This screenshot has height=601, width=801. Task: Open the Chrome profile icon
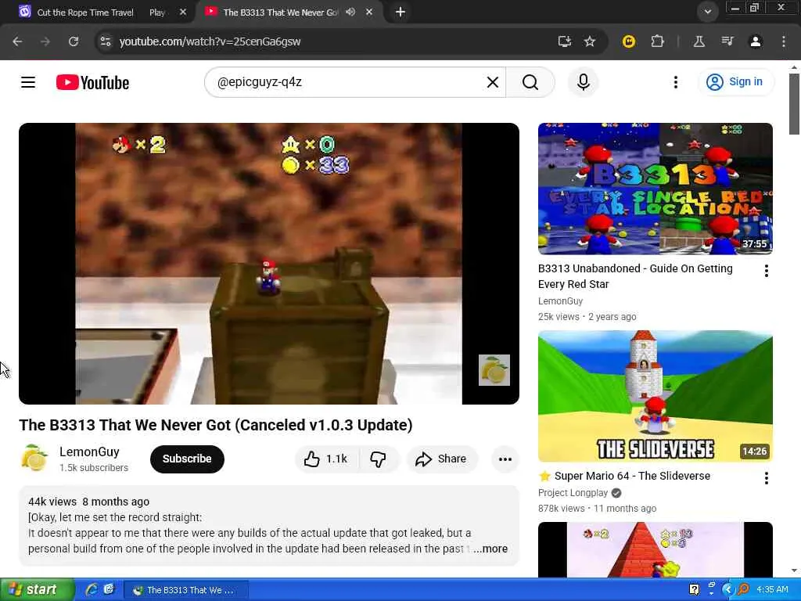coord(756,41)
